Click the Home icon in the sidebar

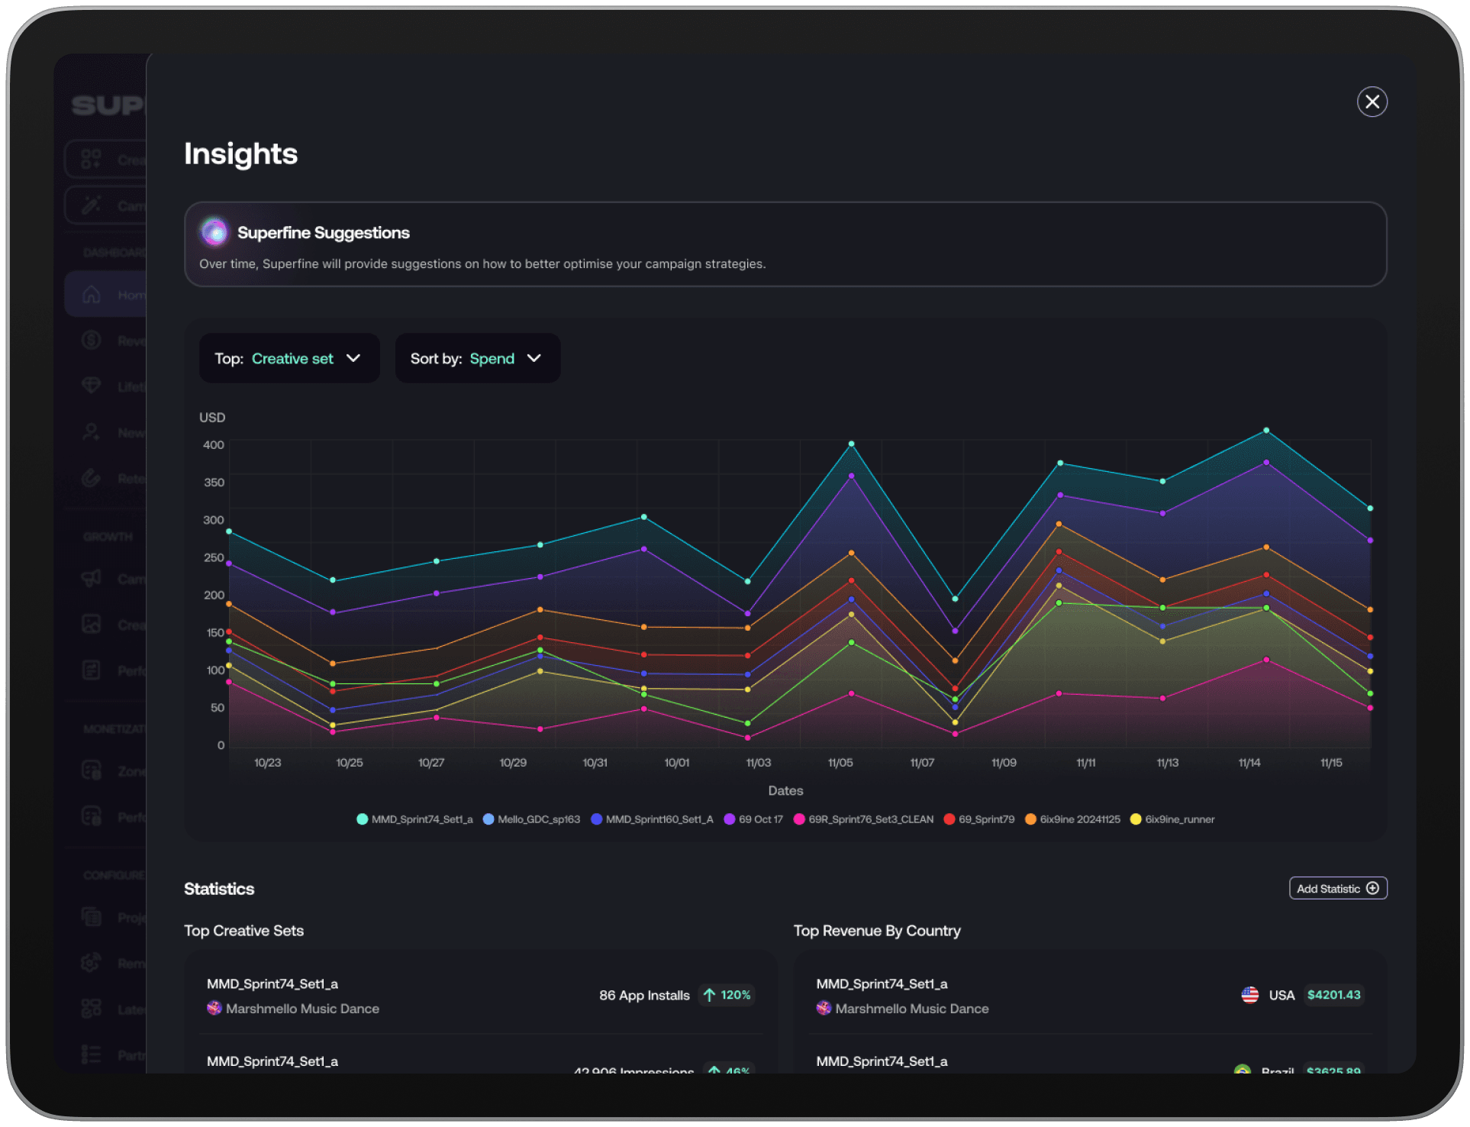tap(92, 295)
